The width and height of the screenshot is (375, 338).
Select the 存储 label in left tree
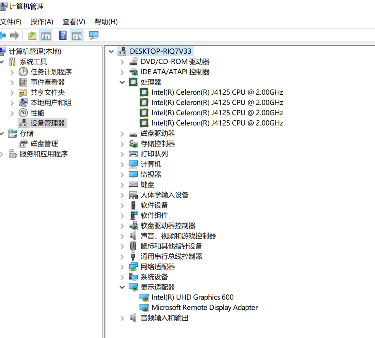(26, 133)
